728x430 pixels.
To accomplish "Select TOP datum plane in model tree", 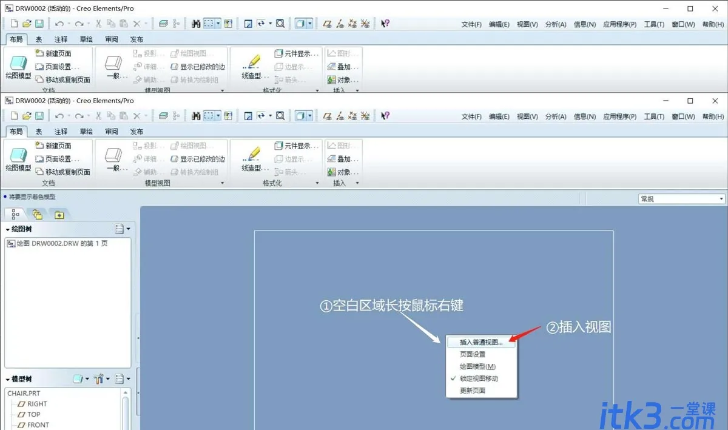I will [29, 414].
